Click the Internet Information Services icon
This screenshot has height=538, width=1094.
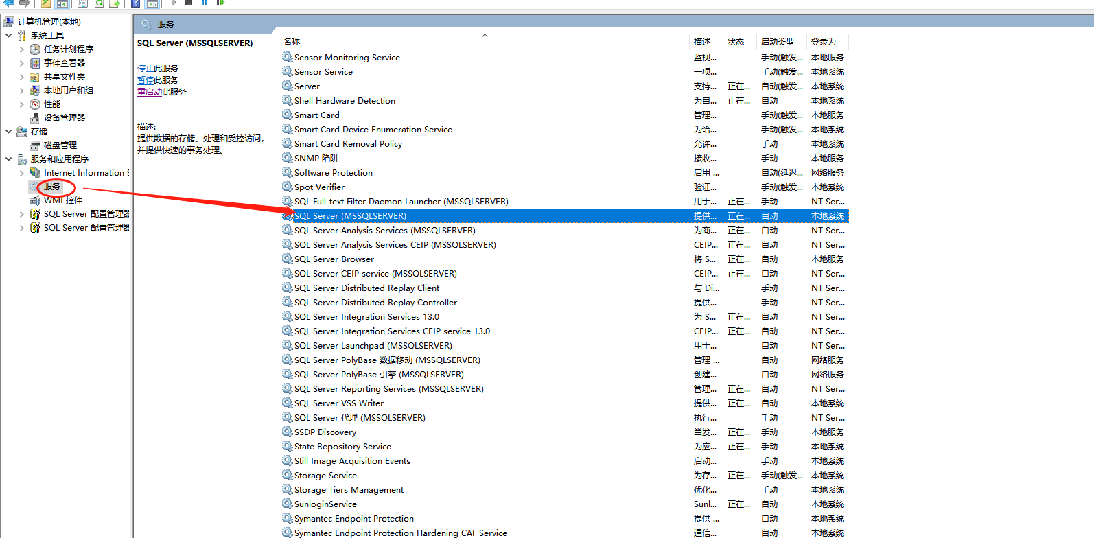35,173
